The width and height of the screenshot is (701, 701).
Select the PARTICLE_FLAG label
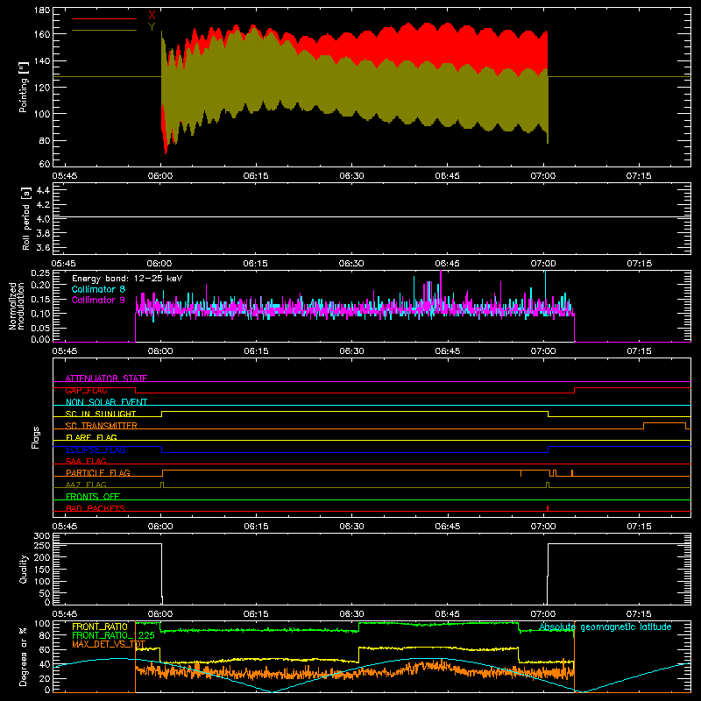click(x=98, y=473)
